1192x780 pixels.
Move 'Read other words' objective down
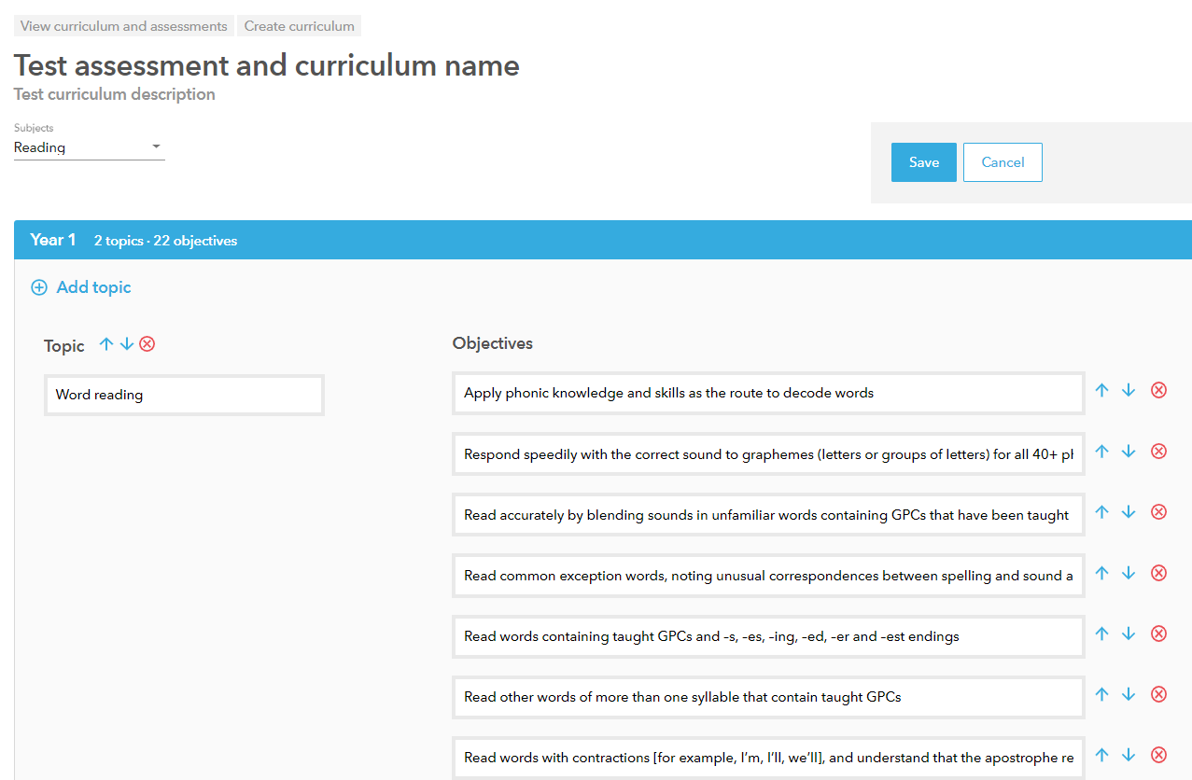point(1129,694)
